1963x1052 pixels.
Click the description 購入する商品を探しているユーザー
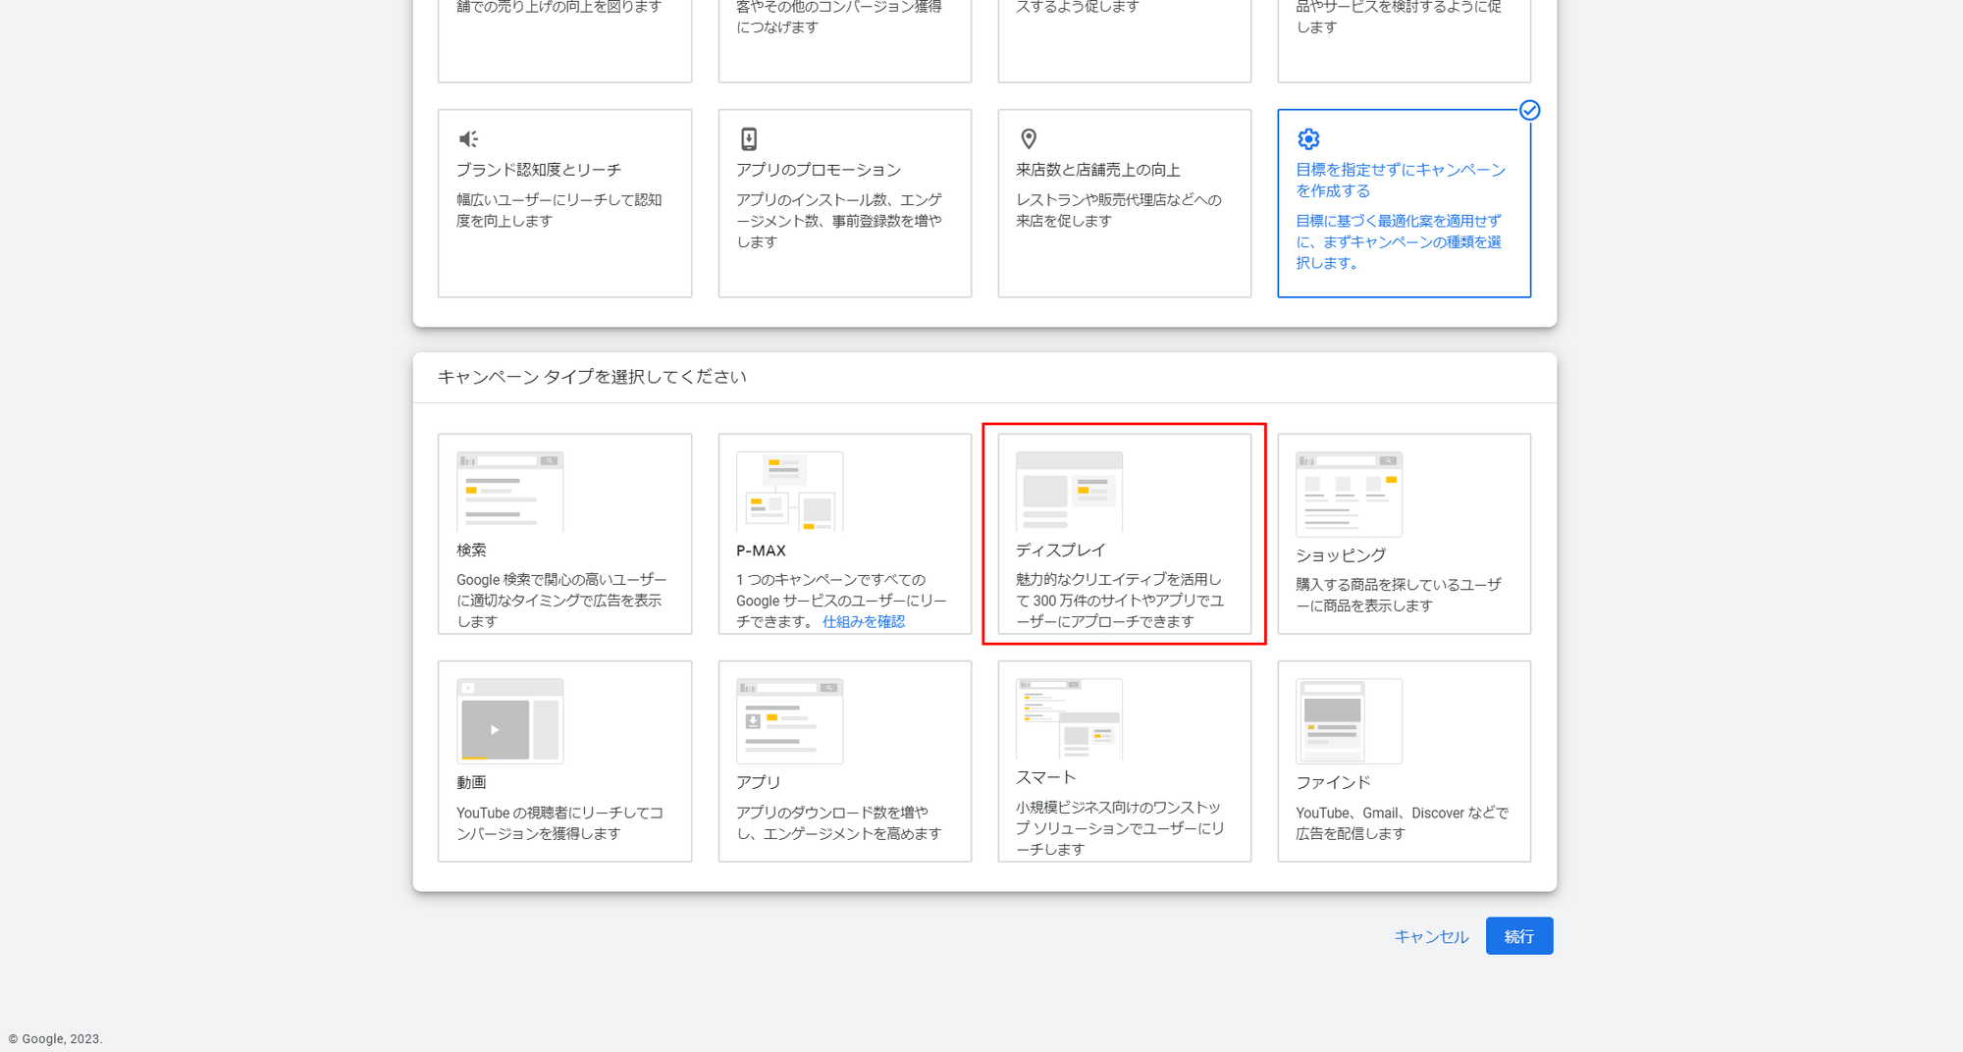point(1399,595)
